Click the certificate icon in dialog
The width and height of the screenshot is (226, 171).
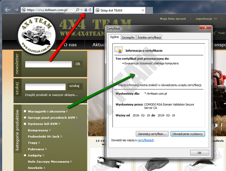(119, 50)
